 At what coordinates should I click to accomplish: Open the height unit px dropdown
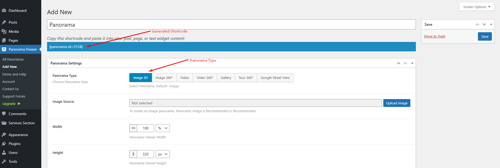tap(163, 154)
